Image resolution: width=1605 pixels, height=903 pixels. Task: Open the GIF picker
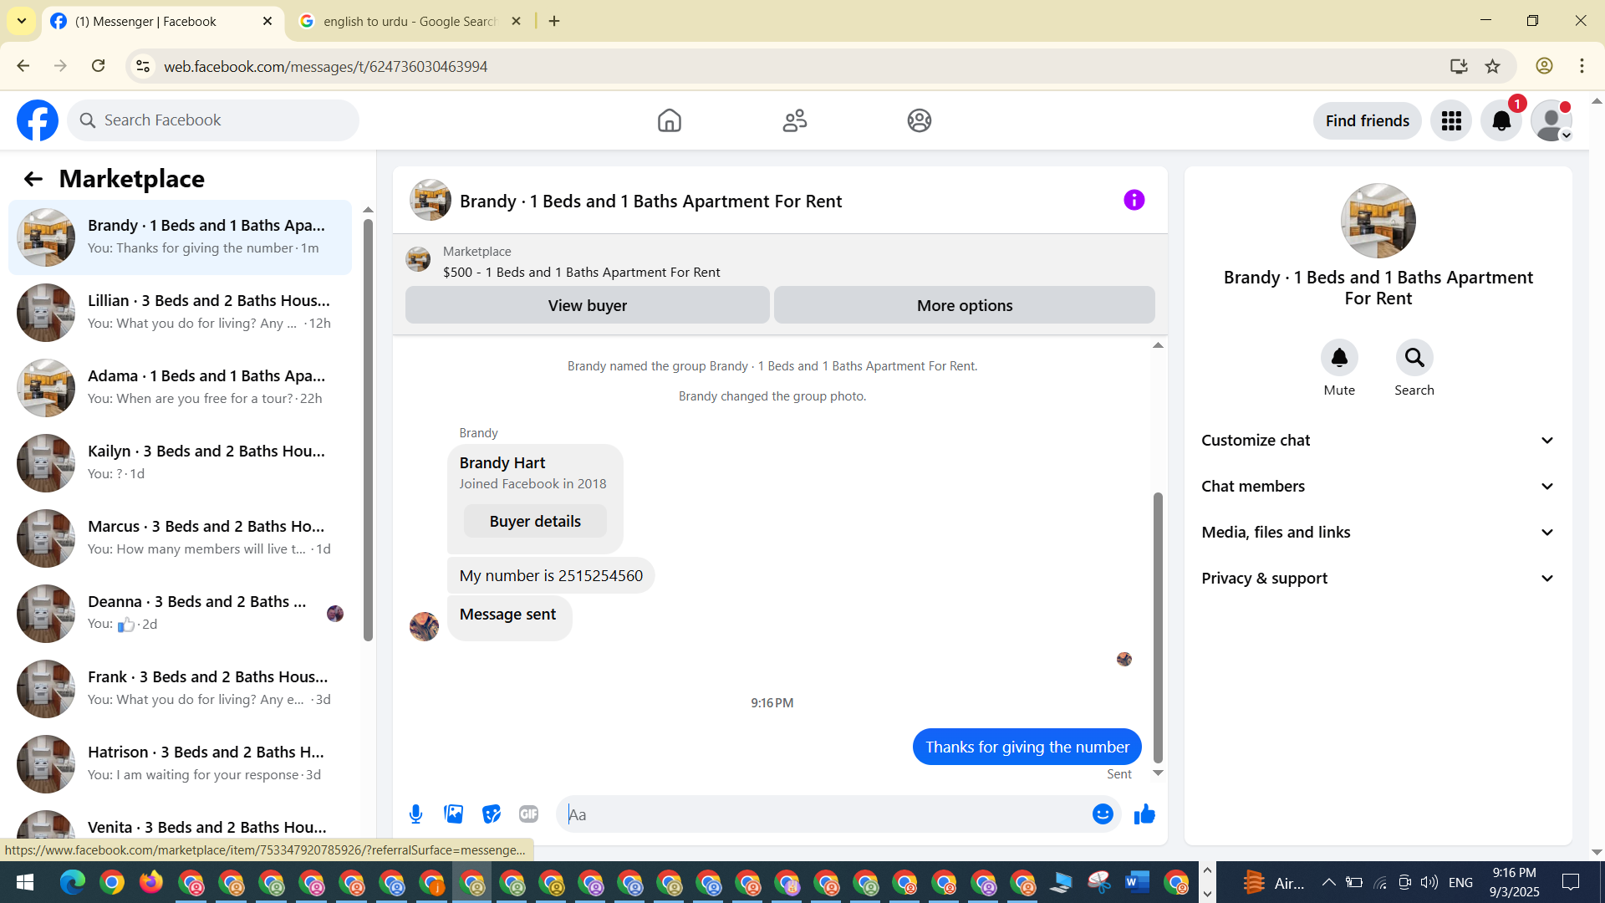[x=528, y=814]
